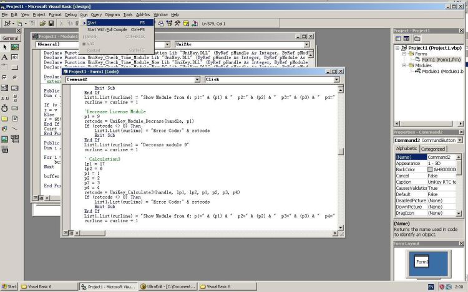
Task: Open Object Browser toolbar icon
Action: coord(169,23)
